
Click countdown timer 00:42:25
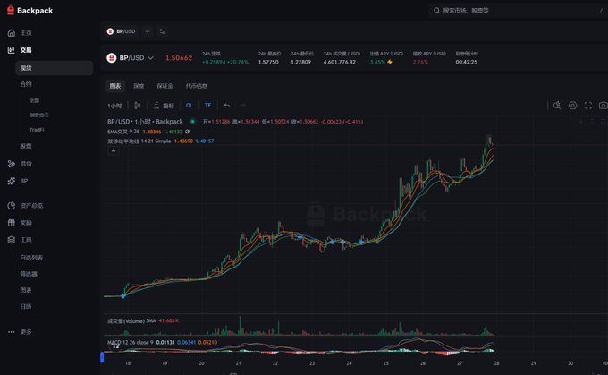point(467,62)
